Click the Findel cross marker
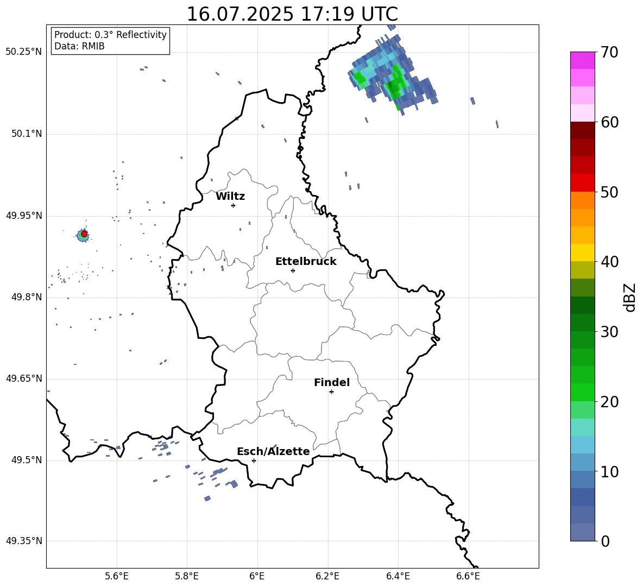This screenshot has width=643, height=587. 331,392
